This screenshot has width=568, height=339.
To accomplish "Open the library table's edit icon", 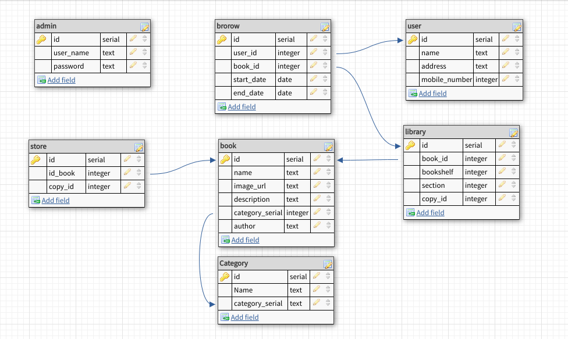I will pos(513,133).
